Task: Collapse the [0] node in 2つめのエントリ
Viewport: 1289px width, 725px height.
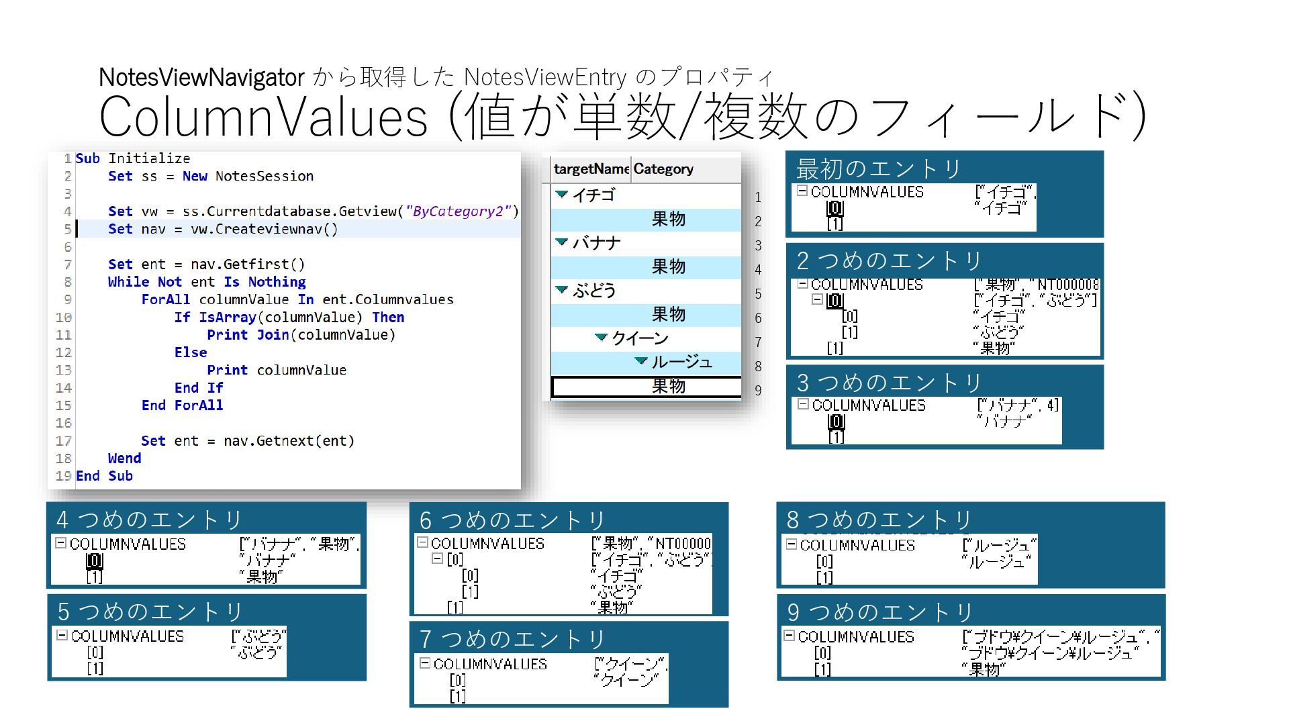Action: click(x=817, y=300)
